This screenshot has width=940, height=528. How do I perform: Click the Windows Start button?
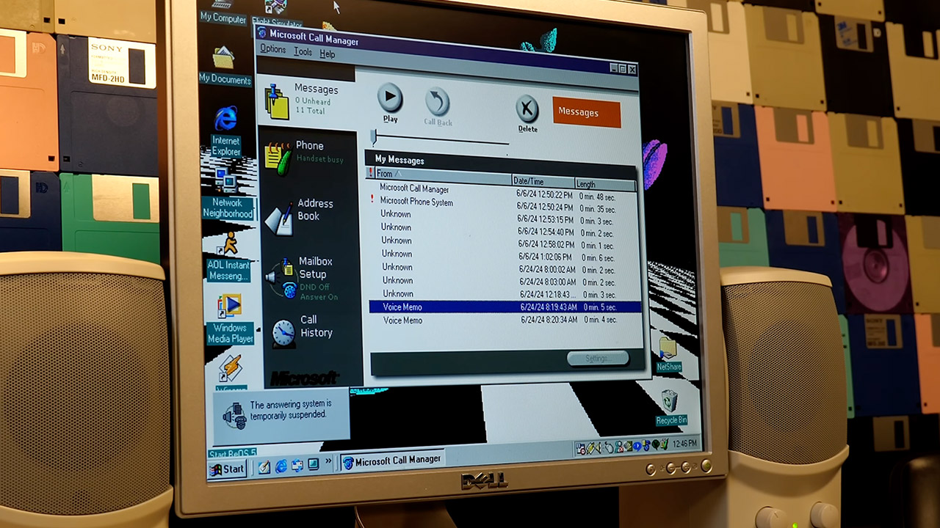point(227,469)
